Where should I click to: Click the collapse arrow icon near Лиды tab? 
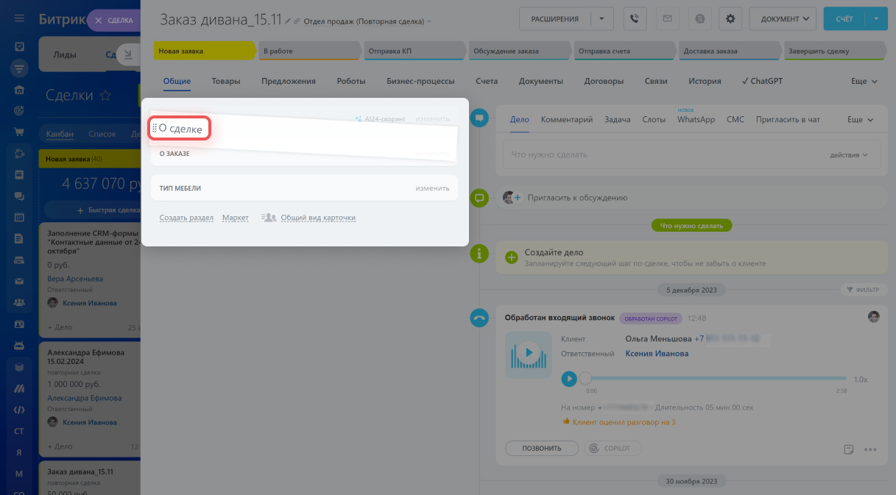[x=128, y=54]
